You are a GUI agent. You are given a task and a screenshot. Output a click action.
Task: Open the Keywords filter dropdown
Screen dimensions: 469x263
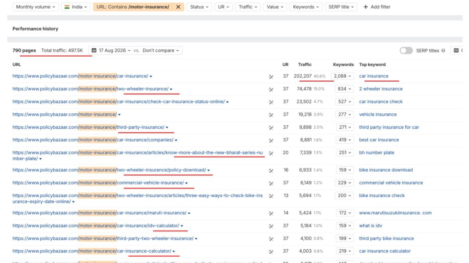pyautogui.click(x=305, y=7)
